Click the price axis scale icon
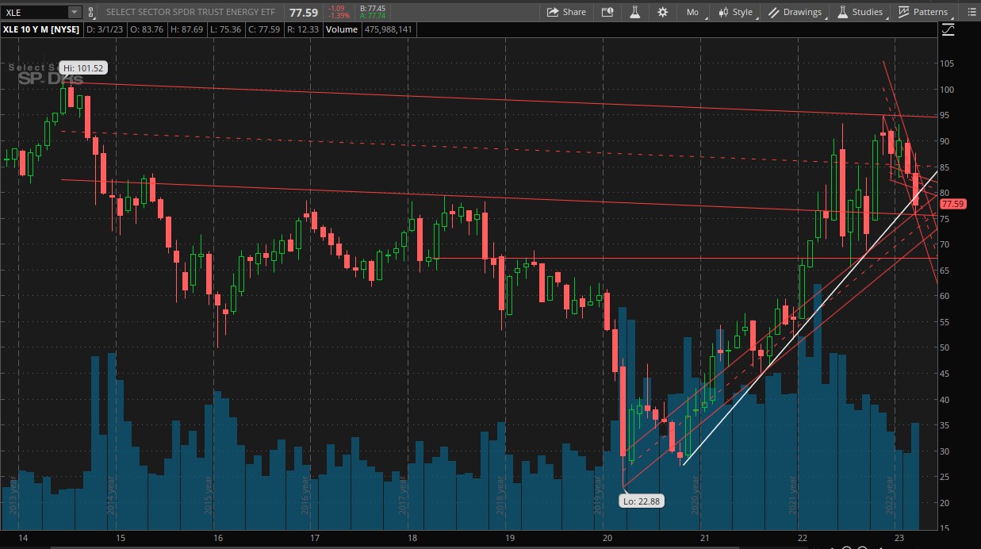 click(948, 30)
